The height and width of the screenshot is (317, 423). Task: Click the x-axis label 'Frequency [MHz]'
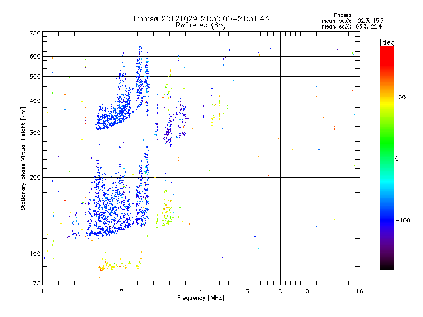(200, 298)
